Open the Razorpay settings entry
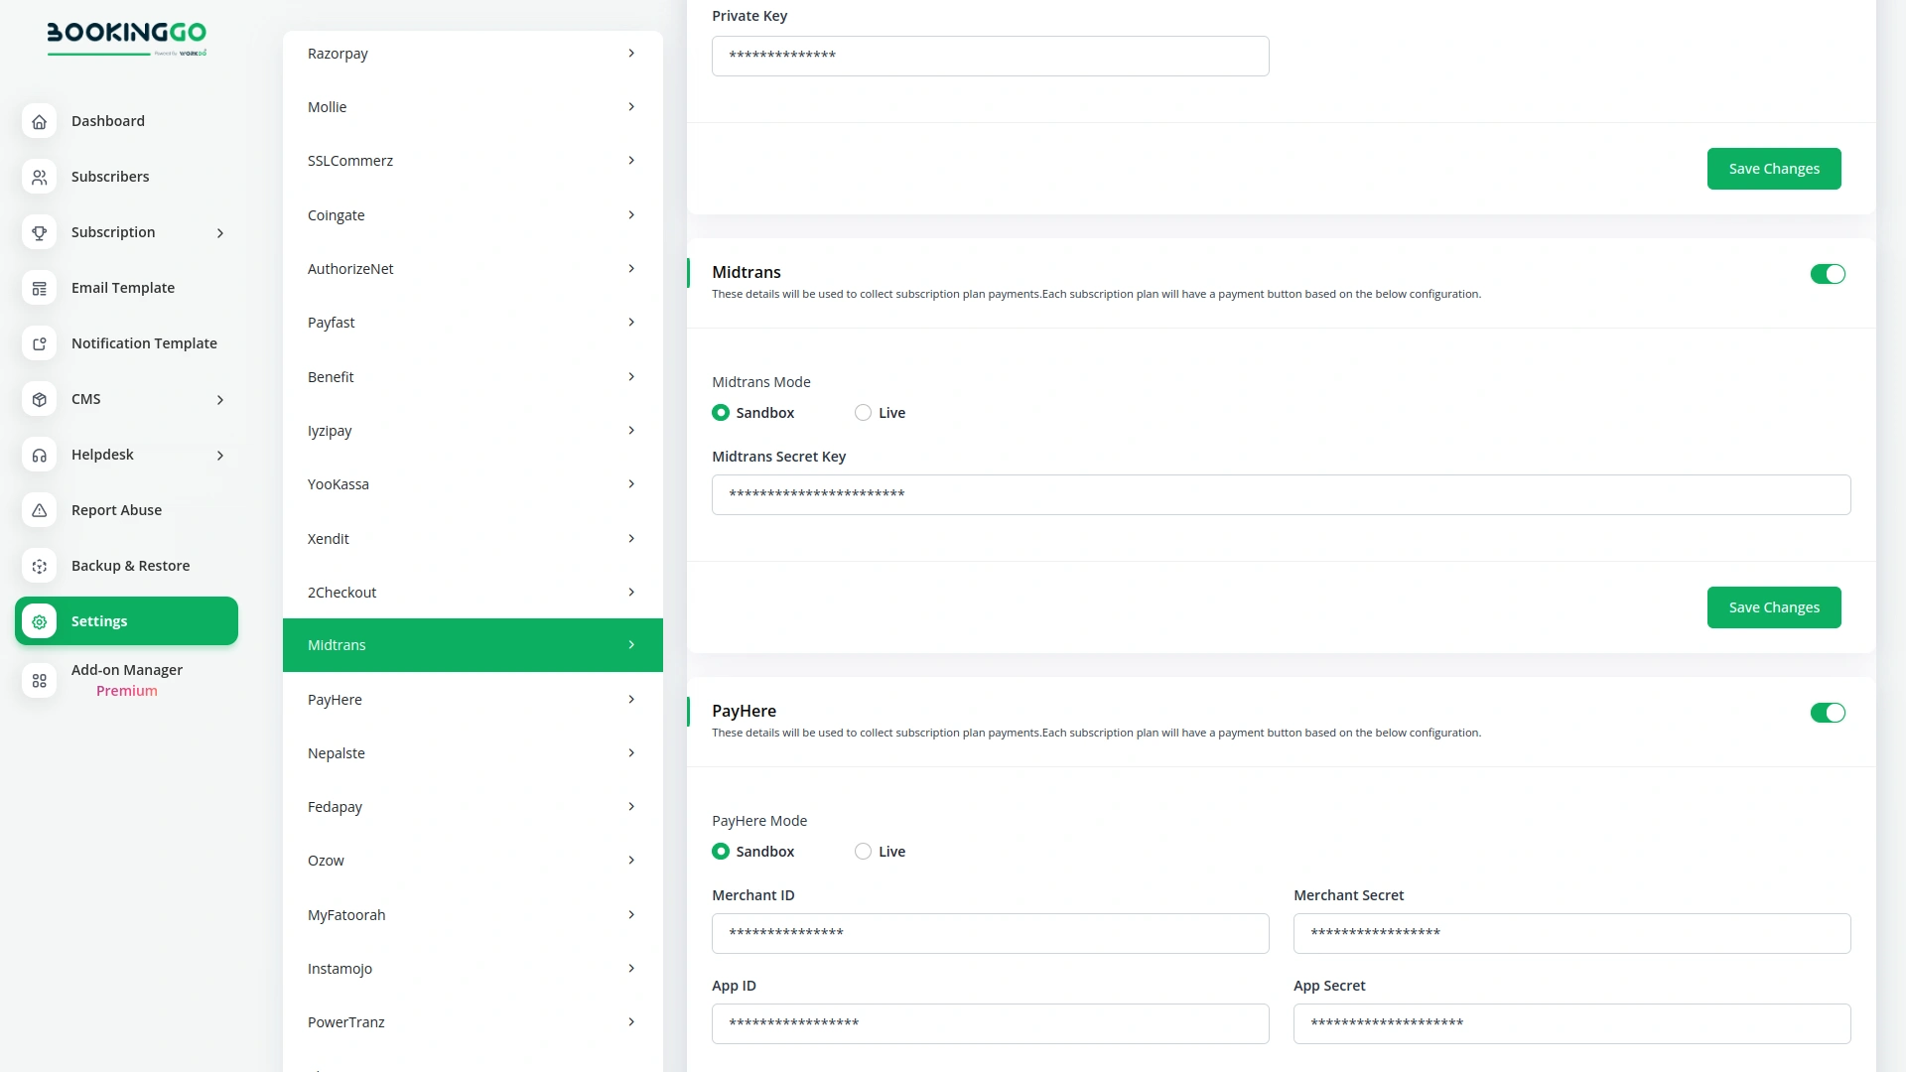Image resolution: width=1906 pixels, height=1072 pixels. [472, 53]
